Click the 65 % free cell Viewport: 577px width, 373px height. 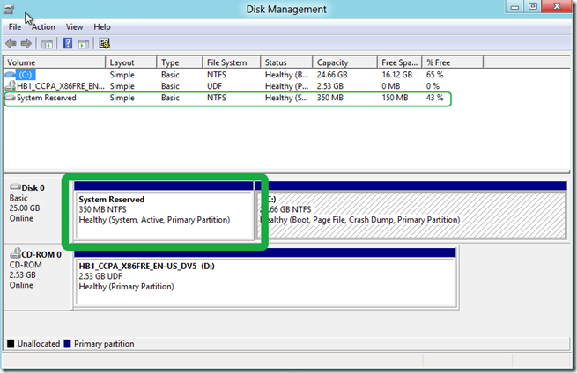(434, 75)
